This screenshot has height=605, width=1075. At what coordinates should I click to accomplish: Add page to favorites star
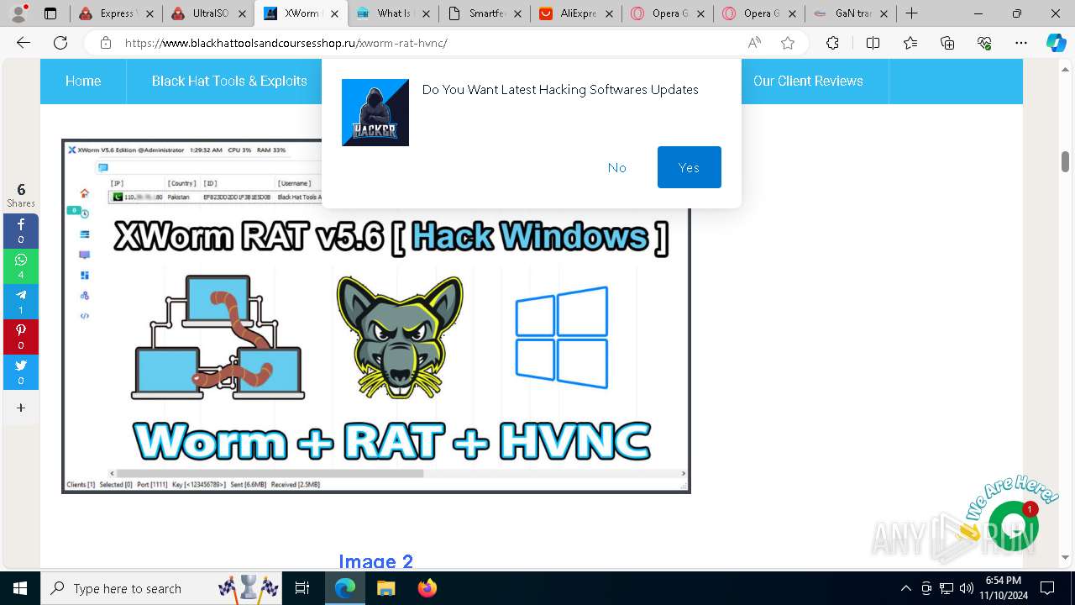click(788, 43)
